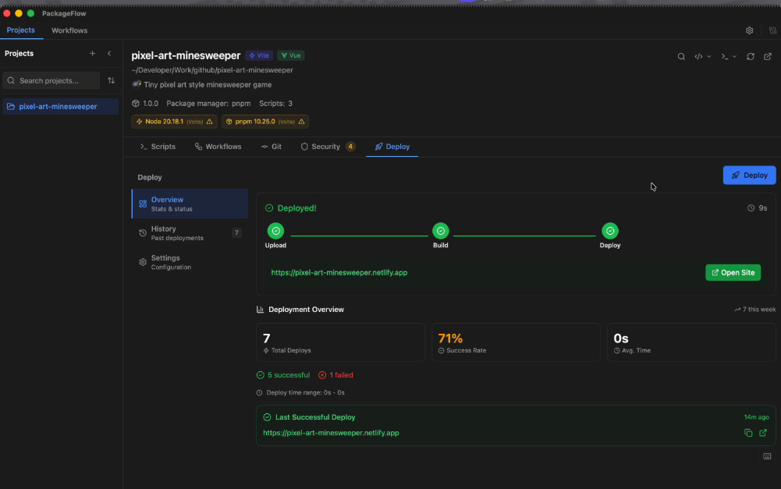The image size is (781, 489).
Task: Click the pnpm 10.25.0 Volta badge
Action: pyautogui.click(x=265, y=122)
